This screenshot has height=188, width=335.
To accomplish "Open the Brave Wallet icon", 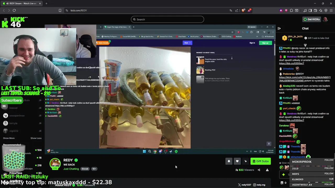I will click(315, 10).
